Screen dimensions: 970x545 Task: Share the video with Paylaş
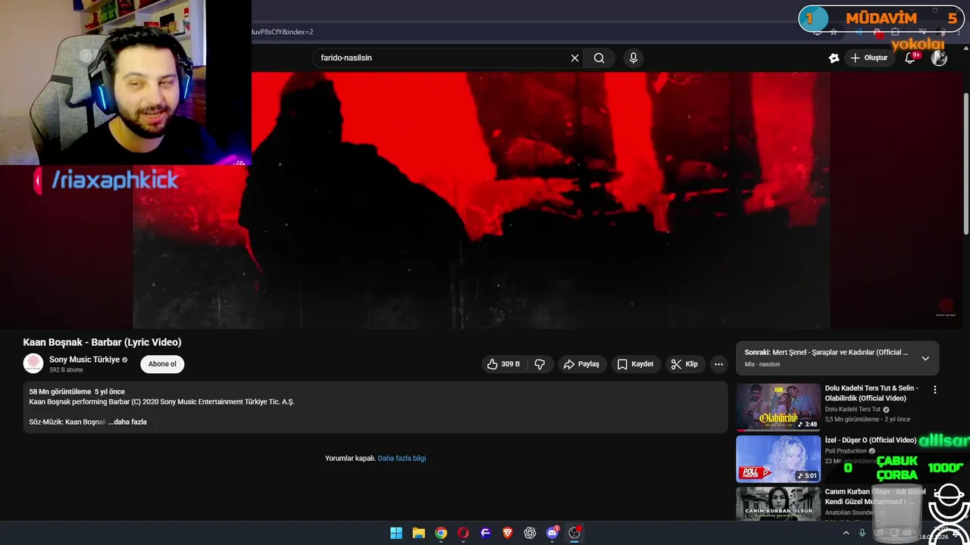[x=581, y=364]
